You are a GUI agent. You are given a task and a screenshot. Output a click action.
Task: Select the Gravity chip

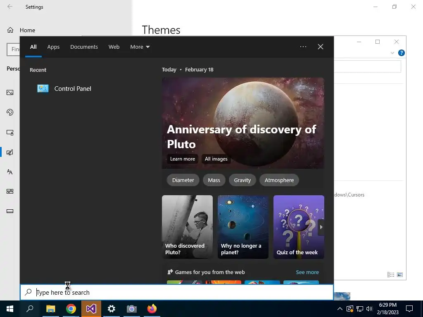(x=242, y=180)
